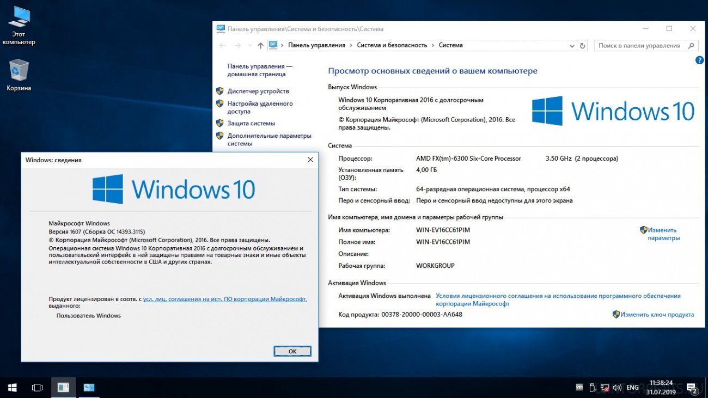708x398 pixels.
Task: Click the Show desktop strip at taskbar end
Action: click(x=706, y=388)
